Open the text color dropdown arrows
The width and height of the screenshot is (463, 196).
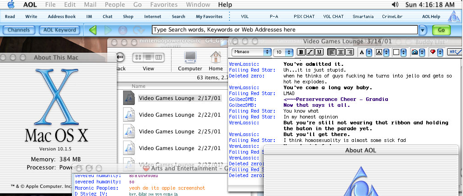point(369,52)
